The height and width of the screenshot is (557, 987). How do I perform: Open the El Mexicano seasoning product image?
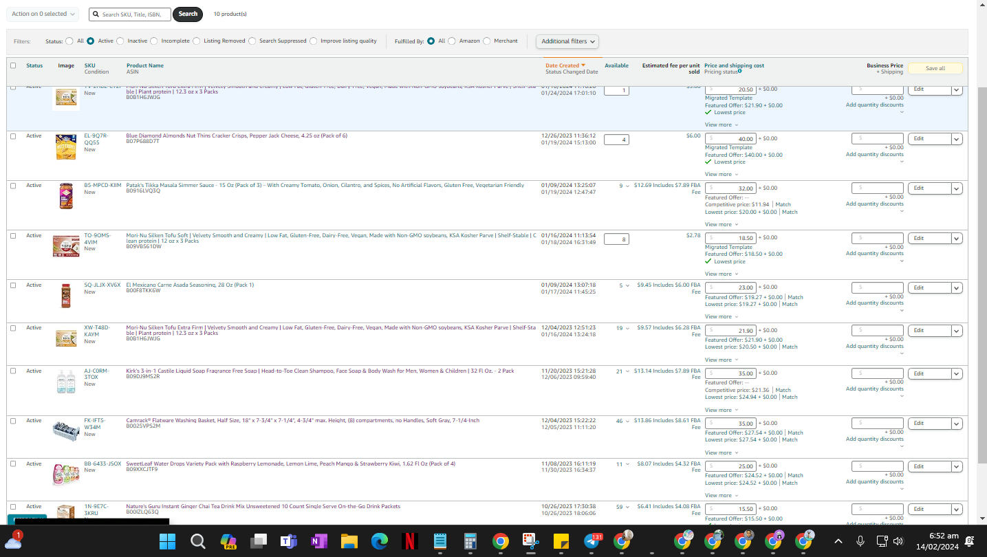(66, 296)
